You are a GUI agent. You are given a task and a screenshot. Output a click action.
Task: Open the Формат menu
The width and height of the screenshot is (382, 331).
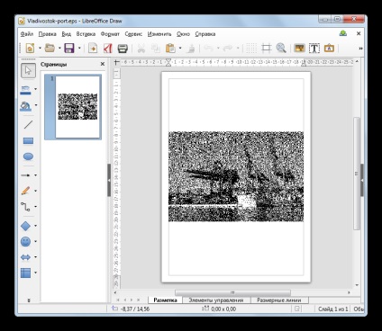[110, 34]
